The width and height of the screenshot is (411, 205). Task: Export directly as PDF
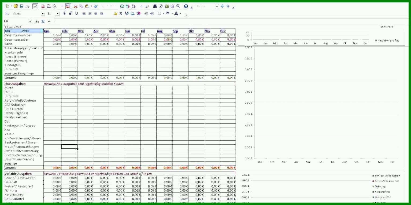[43, 6]
